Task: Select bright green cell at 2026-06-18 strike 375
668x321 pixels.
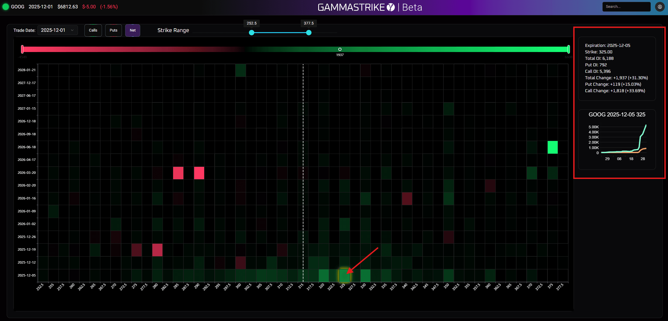Action: pyautogui.click(x=553, y=147)
